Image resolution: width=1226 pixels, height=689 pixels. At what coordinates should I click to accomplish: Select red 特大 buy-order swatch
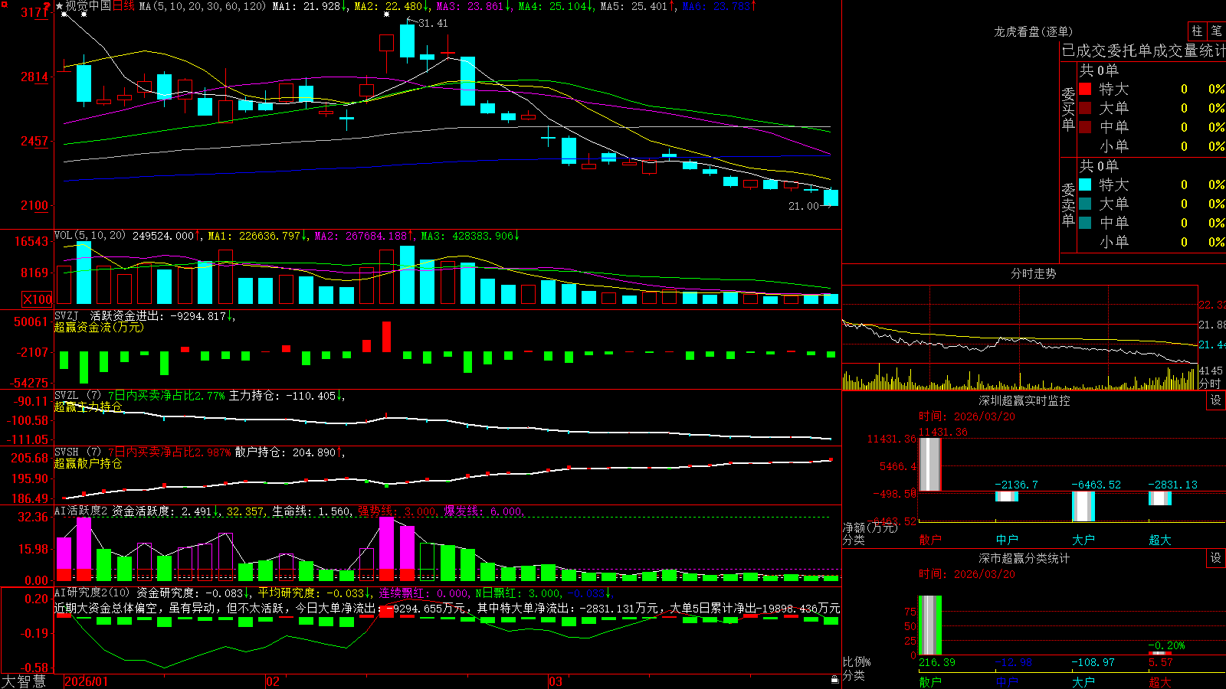coord(1085,89)
